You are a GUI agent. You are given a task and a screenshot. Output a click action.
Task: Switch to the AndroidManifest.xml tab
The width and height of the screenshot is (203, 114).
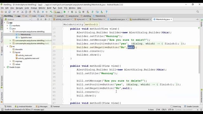[x=140, y=19]
